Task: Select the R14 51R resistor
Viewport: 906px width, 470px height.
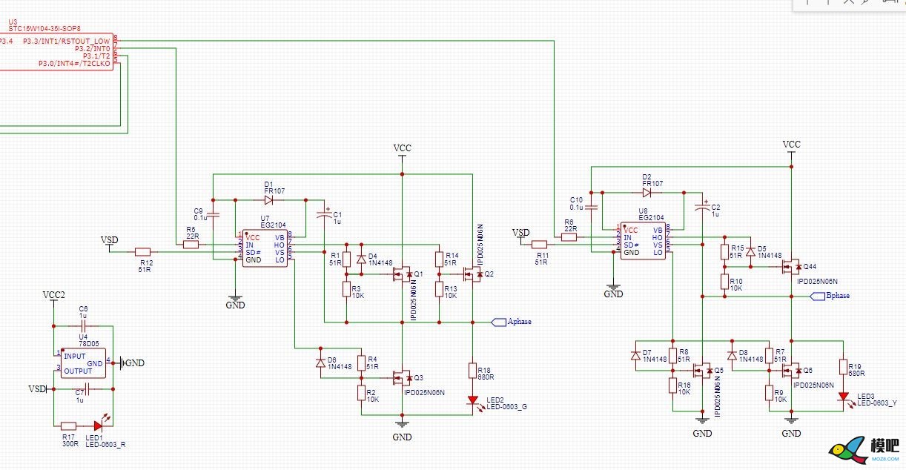Action: pyautogui.click(x=439, y=259)
